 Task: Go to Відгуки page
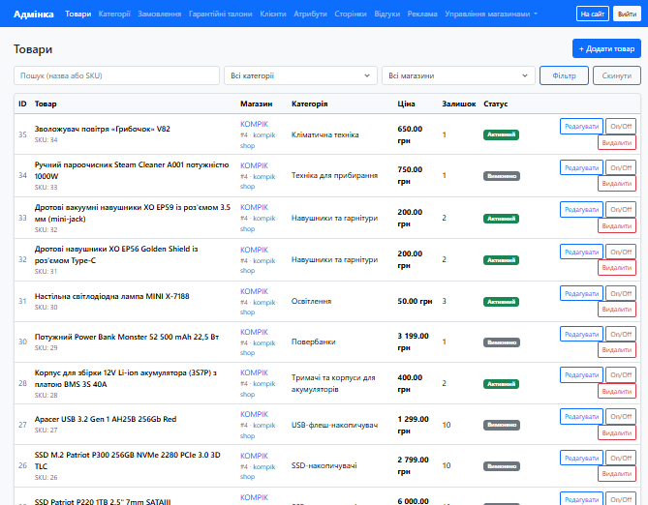(x=387, y=14)
